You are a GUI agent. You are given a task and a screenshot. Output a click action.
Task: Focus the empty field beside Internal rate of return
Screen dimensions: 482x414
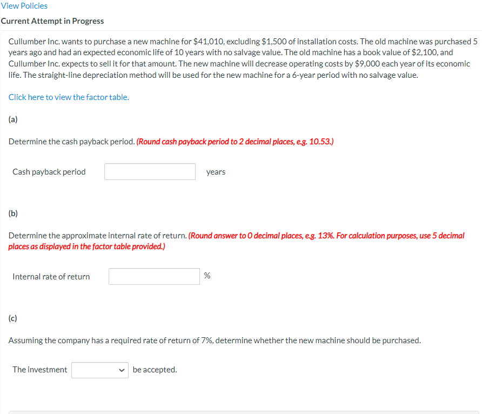point(154,276)
